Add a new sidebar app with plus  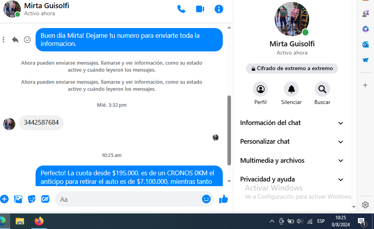point(365,85)
